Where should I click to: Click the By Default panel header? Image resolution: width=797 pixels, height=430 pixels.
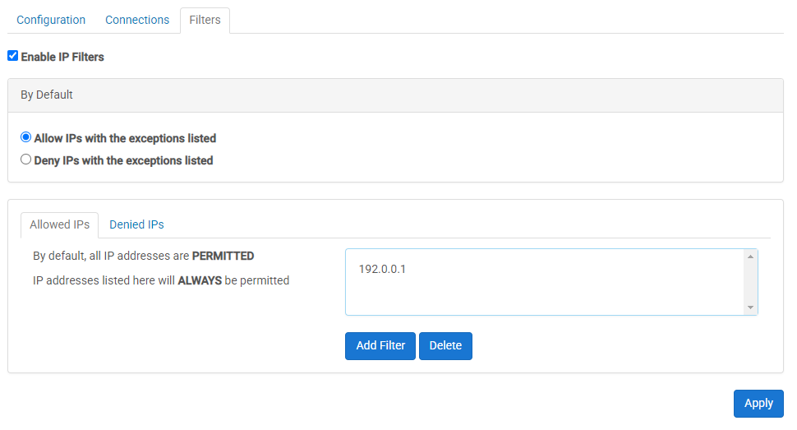[395, 95]
